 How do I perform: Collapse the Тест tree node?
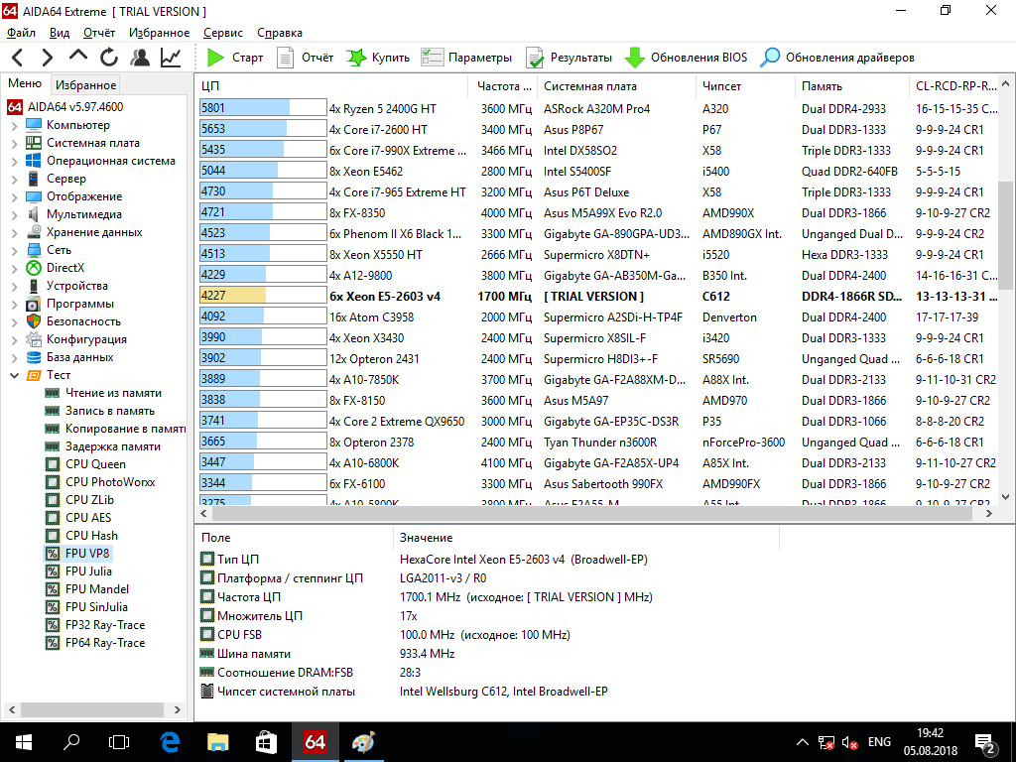(14, 375)
